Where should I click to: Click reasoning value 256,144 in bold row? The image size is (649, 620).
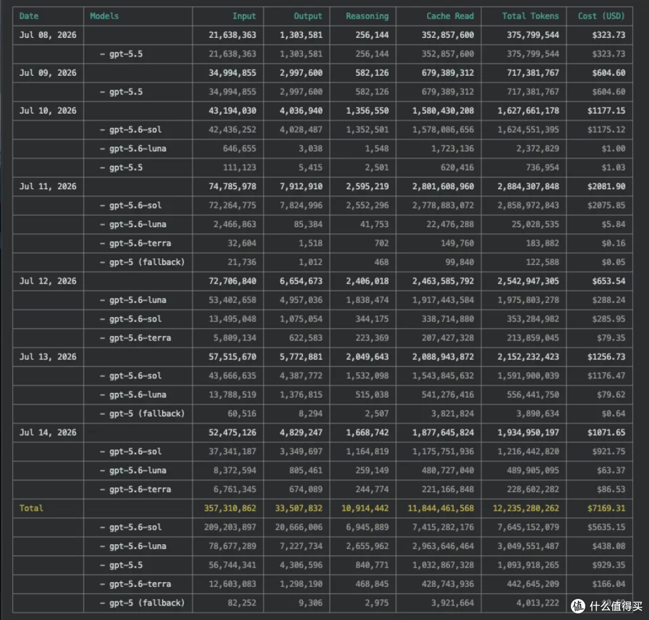(372, 35)
